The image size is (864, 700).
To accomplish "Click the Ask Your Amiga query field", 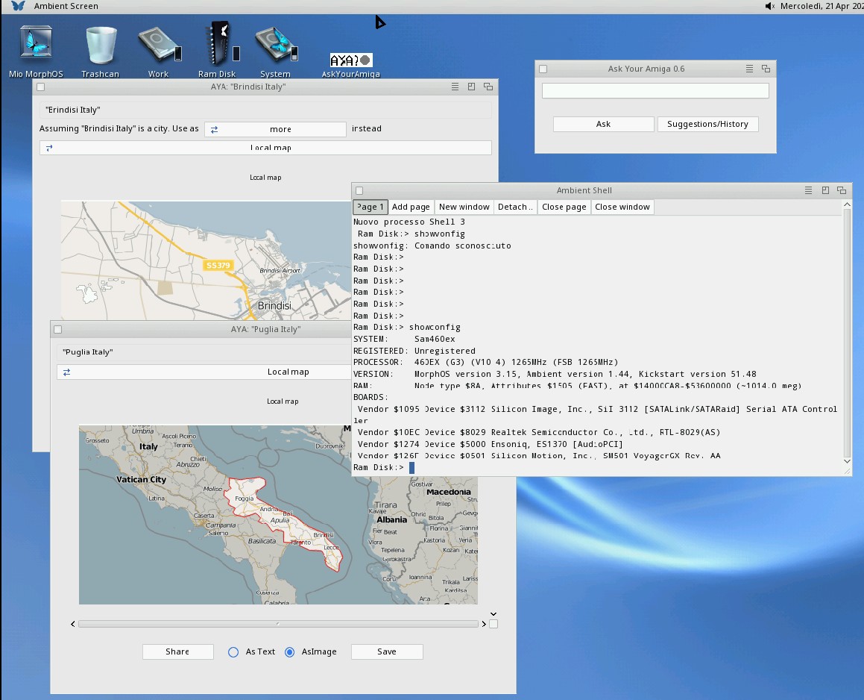I will (655, 90).
